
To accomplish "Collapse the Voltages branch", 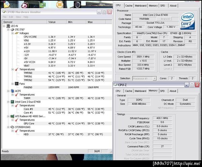I will click(12, 33).
